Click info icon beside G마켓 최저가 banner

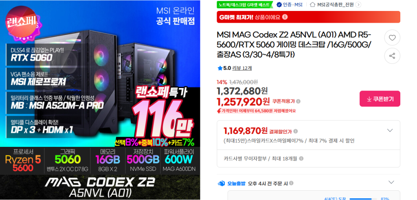pos(285,17)
